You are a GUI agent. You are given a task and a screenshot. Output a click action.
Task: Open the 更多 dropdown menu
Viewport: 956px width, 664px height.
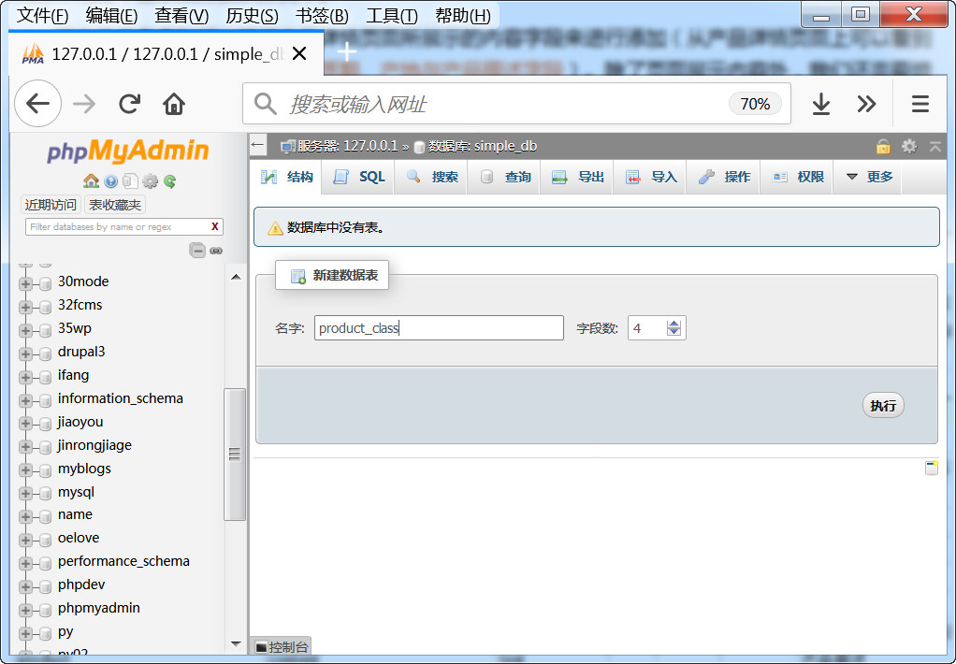[x=869, y=177]
